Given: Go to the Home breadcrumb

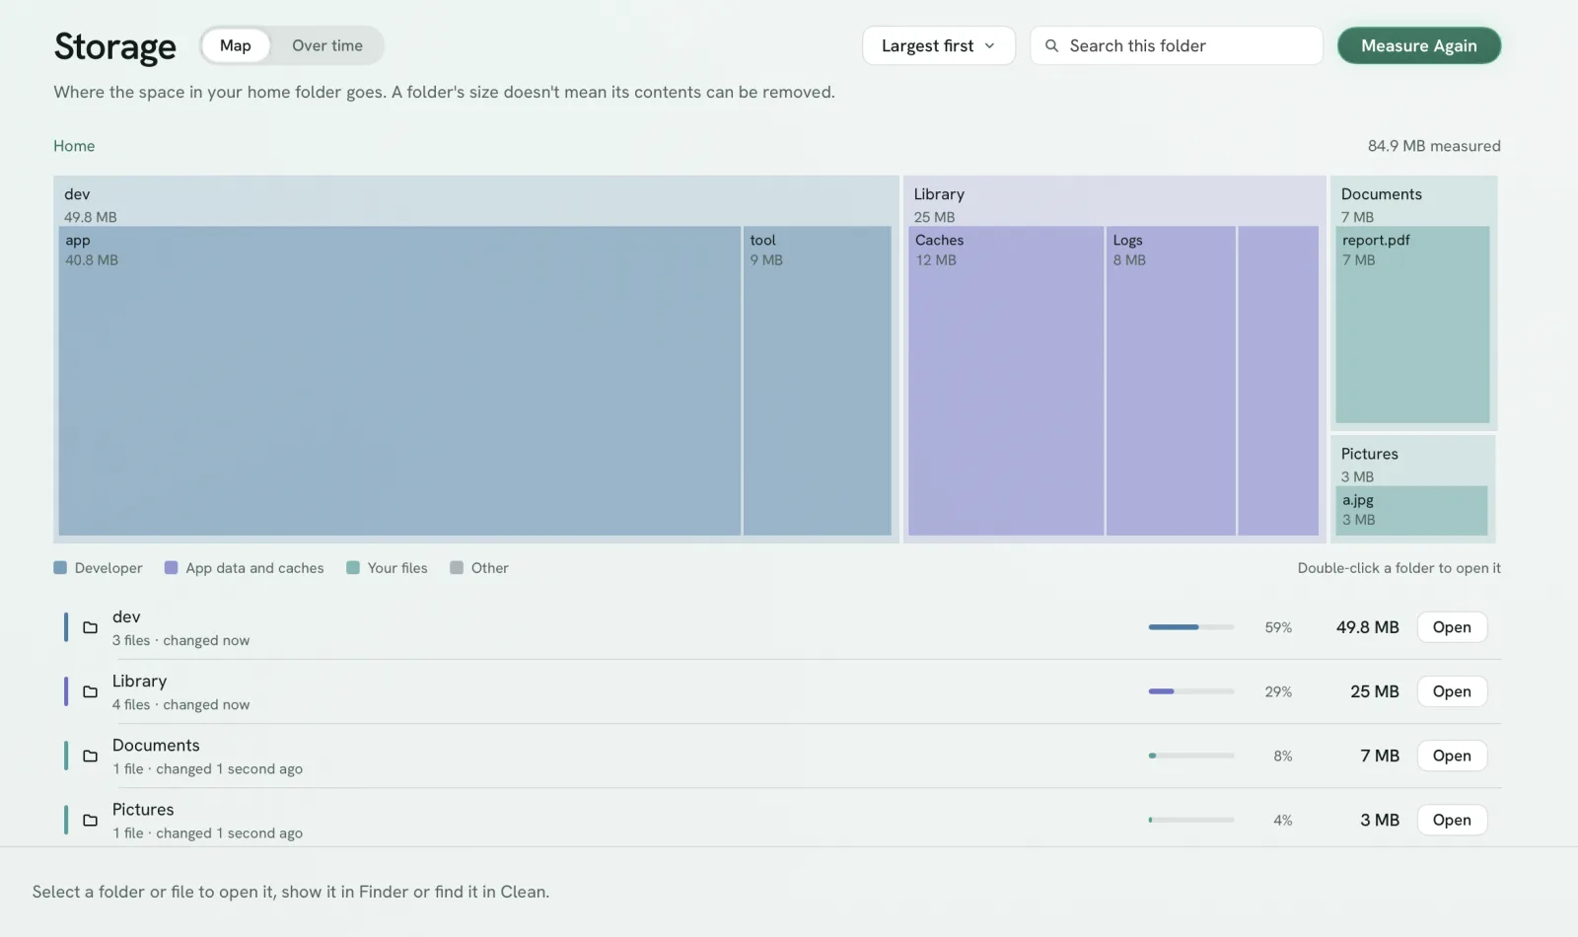Looking at the screenshot, I should click(74, 146).
